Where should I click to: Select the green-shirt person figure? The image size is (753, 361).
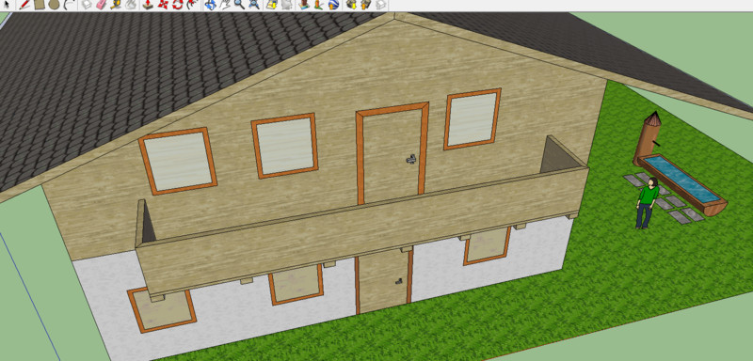pos(648,203)
